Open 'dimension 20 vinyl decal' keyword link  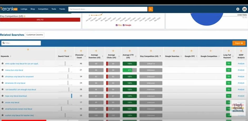pyautogui.click(x=15, y=83)
